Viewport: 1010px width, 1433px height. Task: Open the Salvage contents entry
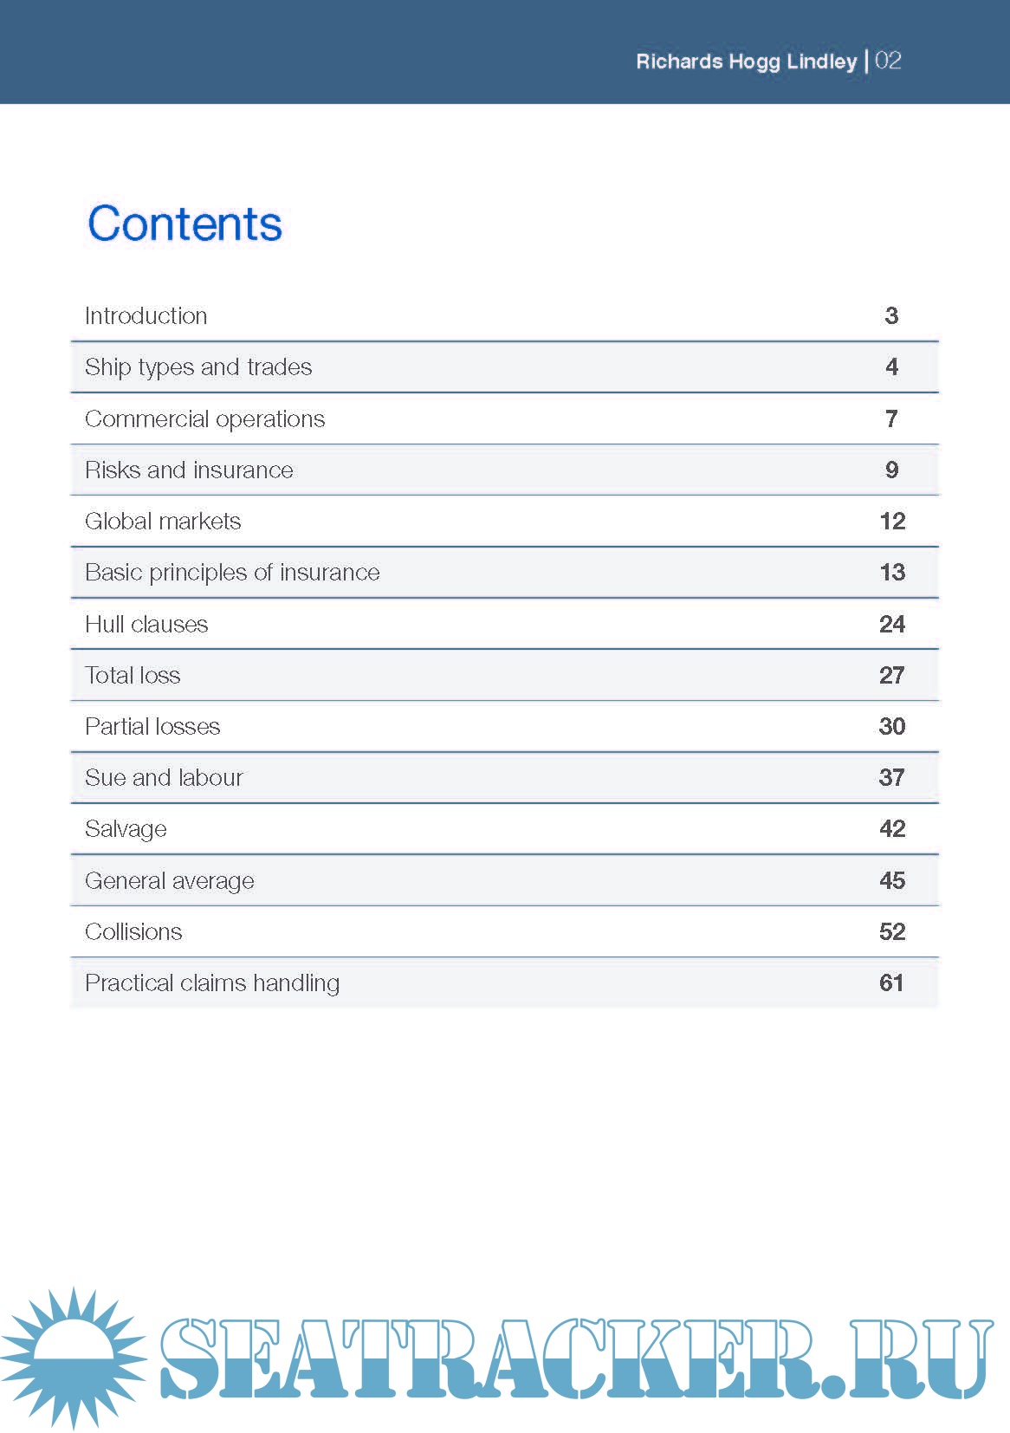[126, 829]
